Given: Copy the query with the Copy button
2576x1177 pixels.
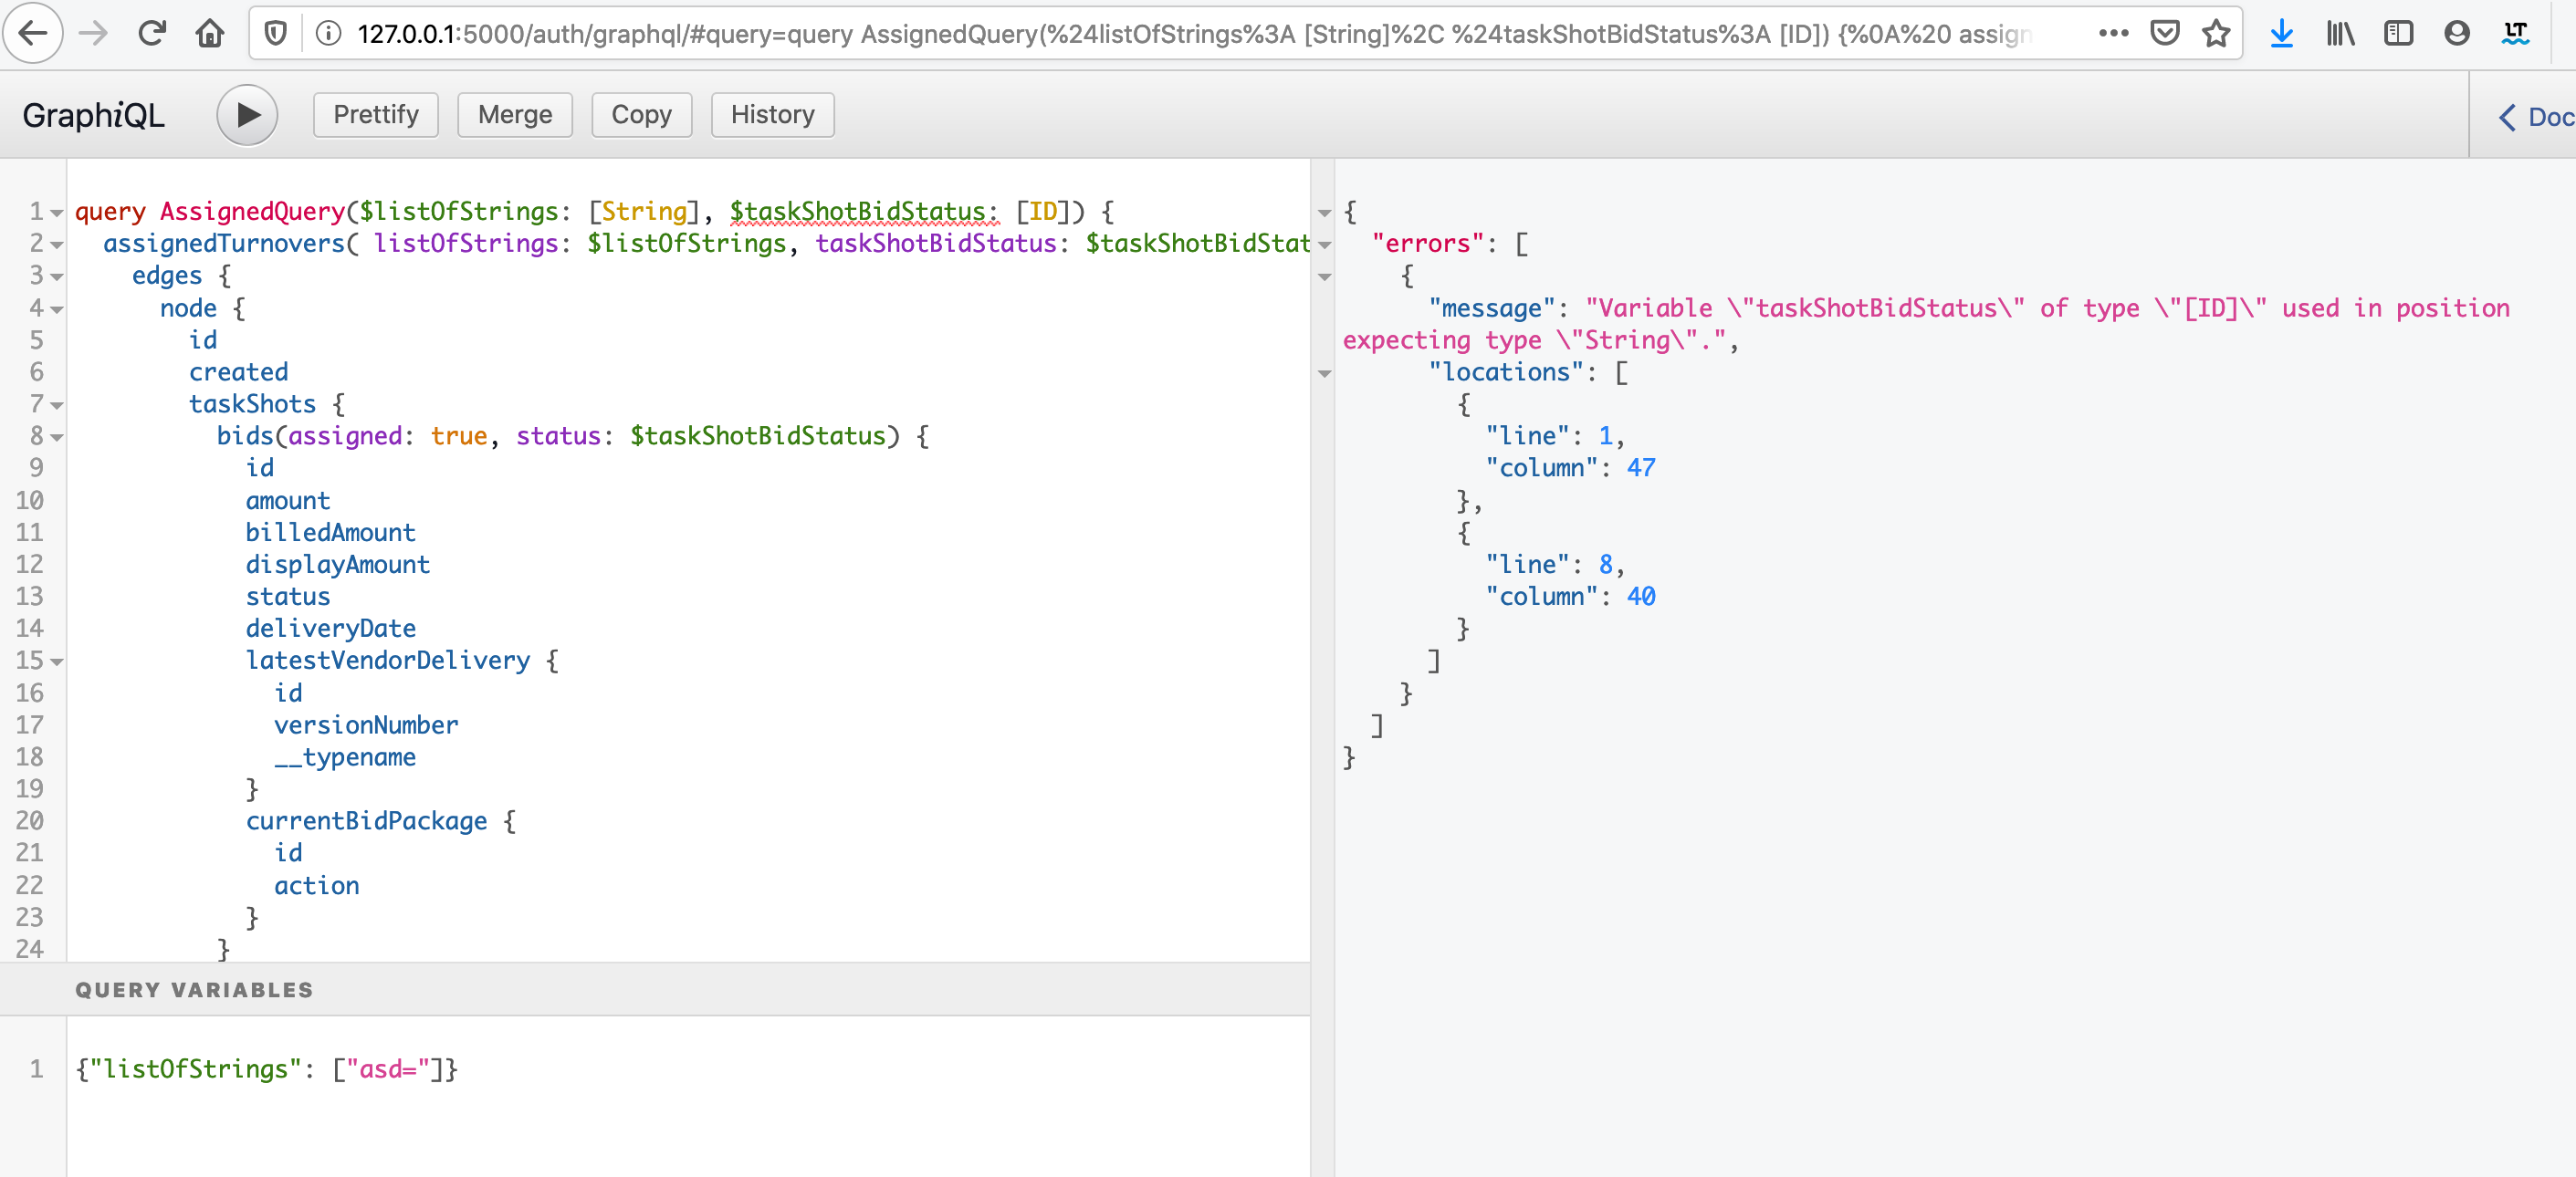Looking at the screenshot, I should 641,114.
